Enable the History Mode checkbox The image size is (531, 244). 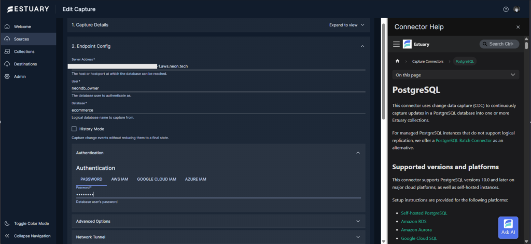74,129
